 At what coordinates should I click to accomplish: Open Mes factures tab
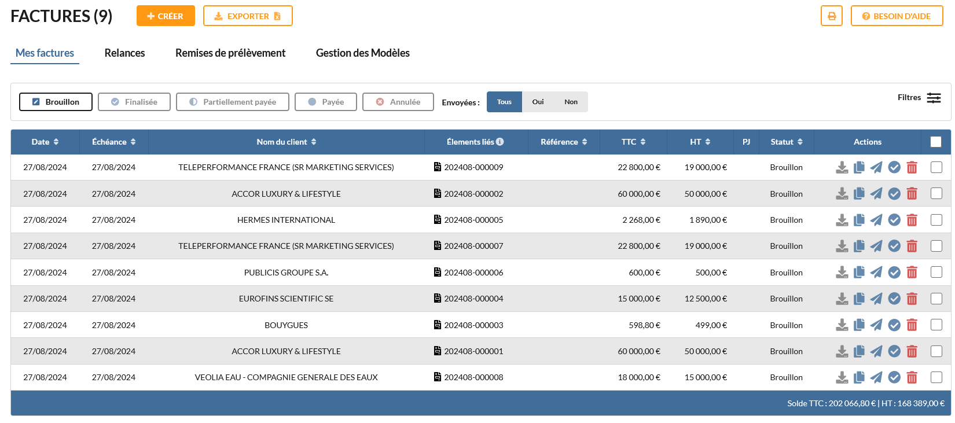pos(45,53)
